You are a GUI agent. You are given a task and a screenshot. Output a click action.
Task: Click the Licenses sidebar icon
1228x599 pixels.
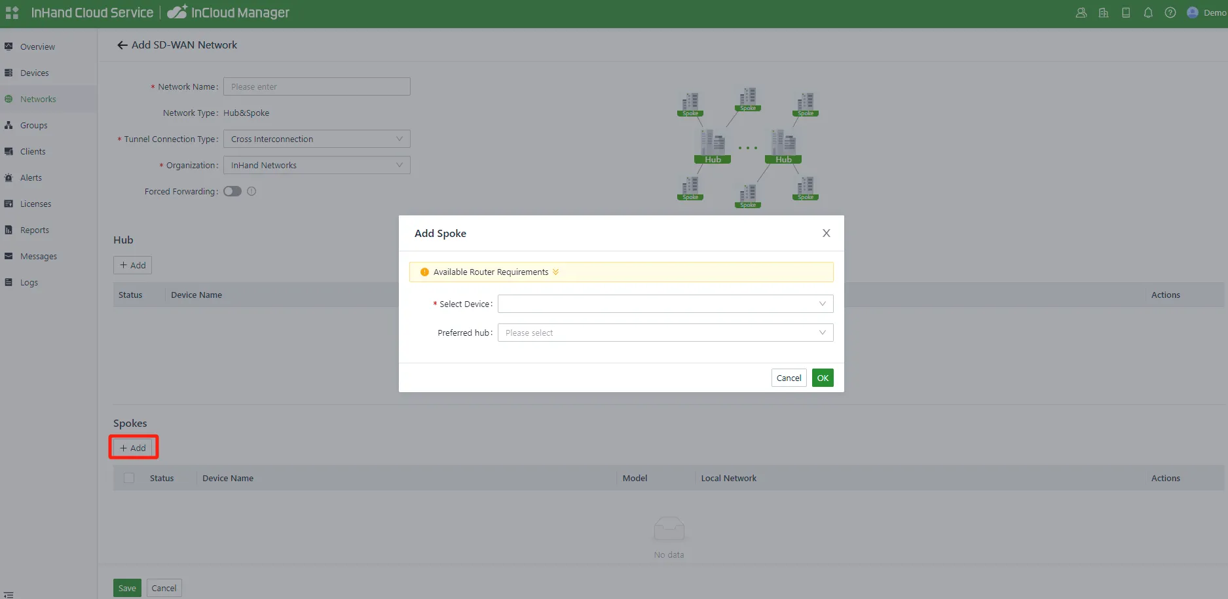click(x=9, y=204)
